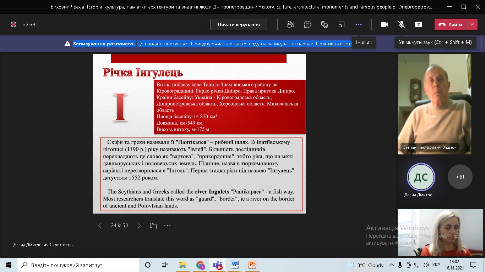This screenshot has width=485, height=272.
Task: Show hidden system tray icons
Action: [392, 265]
